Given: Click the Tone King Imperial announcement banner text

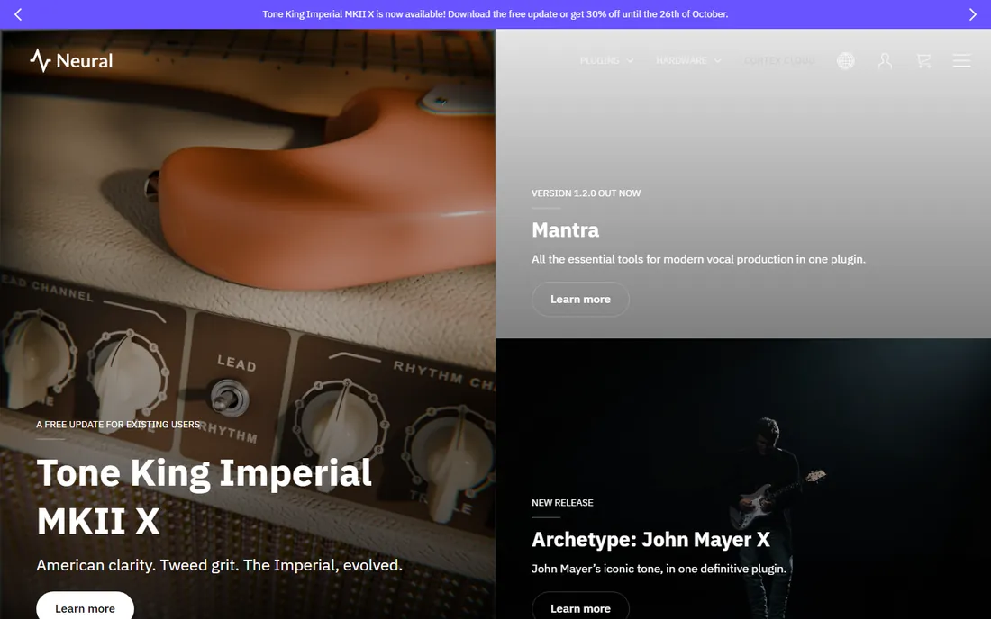Looking at the screenshot, I should [495, 13].
